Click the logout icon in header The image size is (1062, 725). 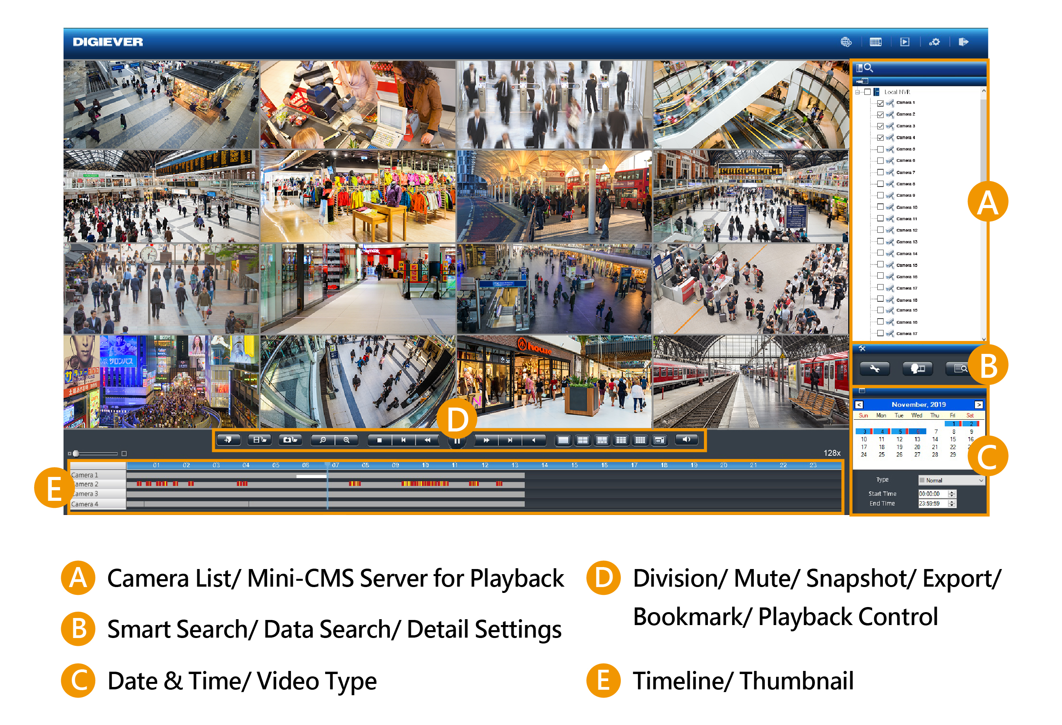(963, 42)
